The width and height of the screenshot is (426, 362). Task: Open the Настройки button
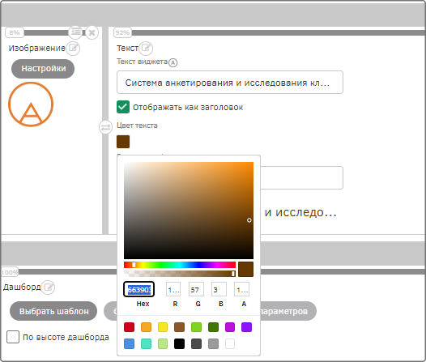(x=43, y=69)
